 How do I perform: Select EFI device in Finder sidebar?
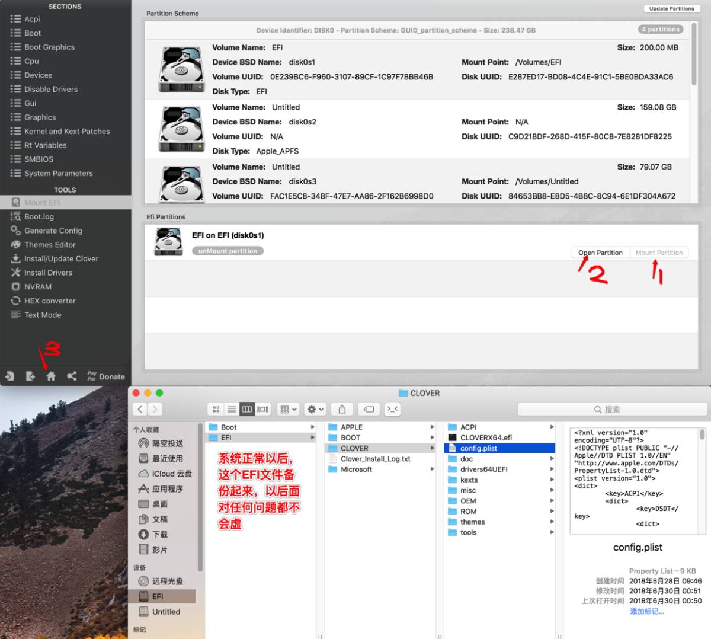tap(163, 596)
